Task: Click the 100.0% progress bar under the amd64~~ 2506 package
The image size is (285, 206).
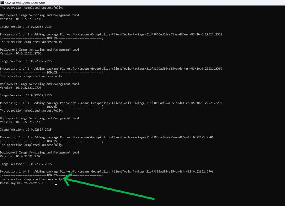Action: tap(52, 141)
